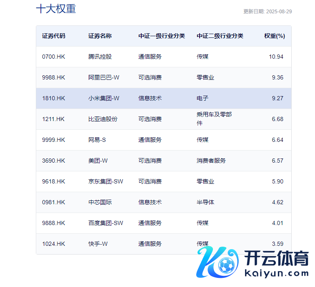Select the 阿里巴巴-W security name
The image size is (315, 287).
pyautogui.click(x=104, y=77)
